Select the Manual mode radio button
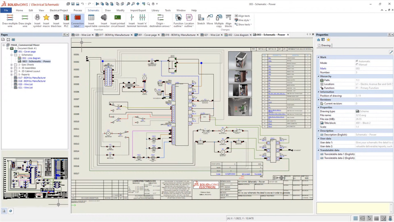The height and width of the screenshot is (222, 394). click(x=357, y=64)
